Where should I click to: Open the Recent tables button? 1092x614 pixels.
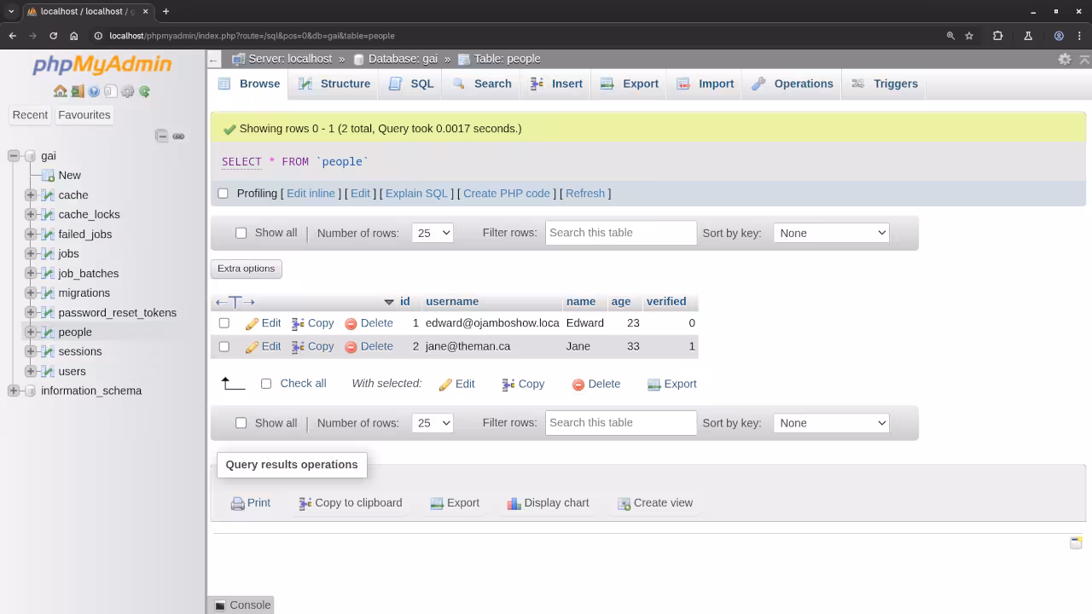[x=30, y=115]
